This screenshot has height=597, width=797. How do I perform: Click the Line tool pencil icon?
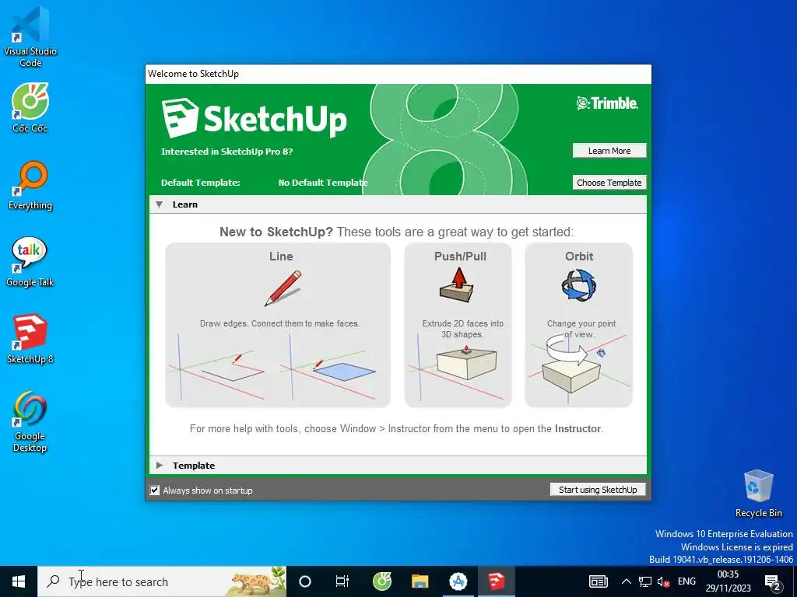point(283,288)
